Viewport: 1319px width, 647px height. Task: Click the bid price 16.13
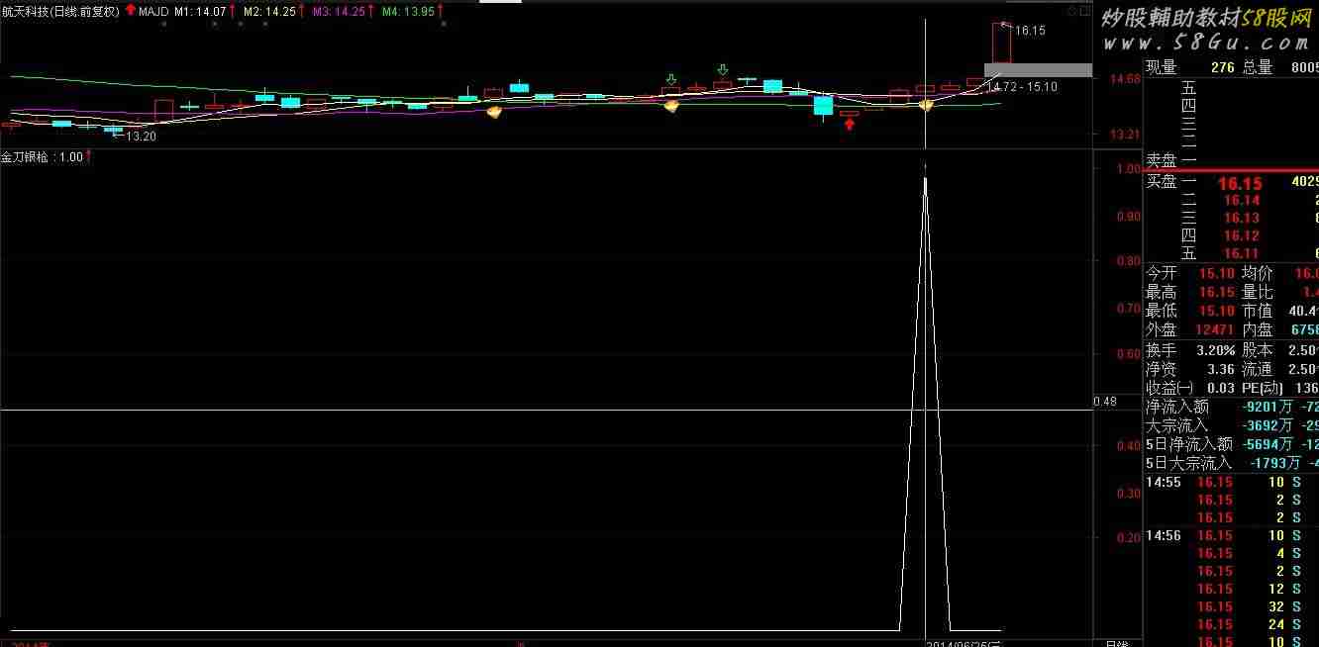pos(1242,219)
